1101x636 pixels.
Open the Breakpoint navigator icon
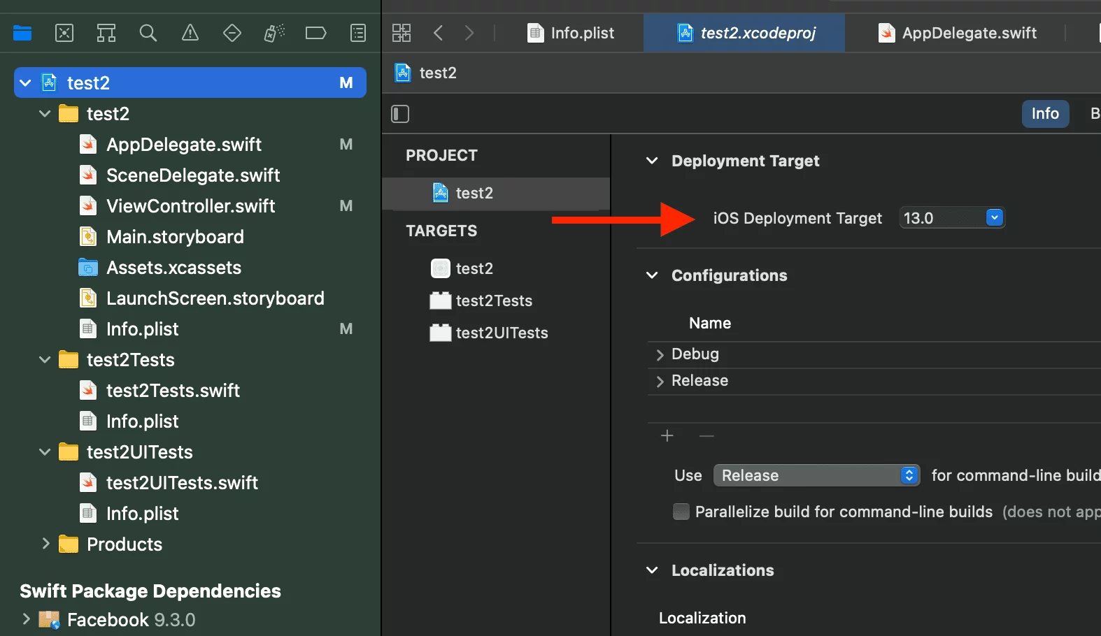[x=316, y=33]
